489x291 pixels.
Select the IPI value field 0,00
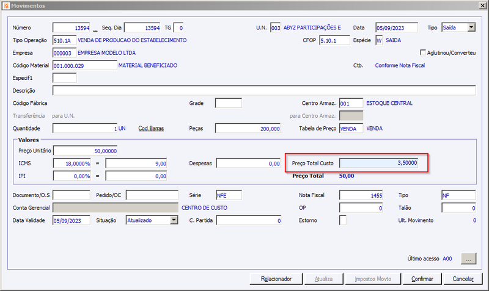coord(136,176)
